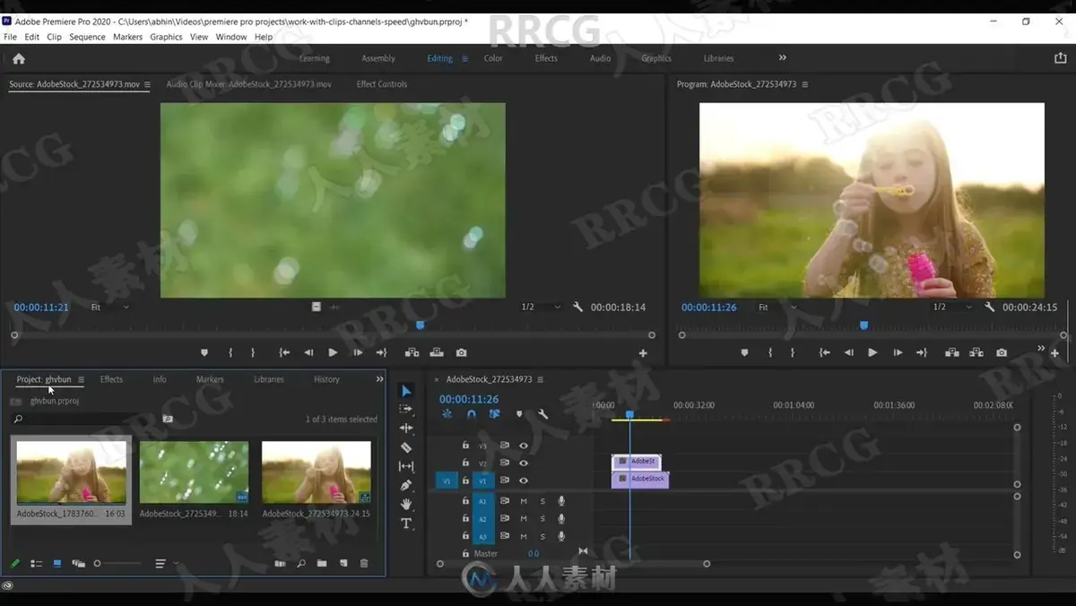Open the Source monitor button editor plus

tap(643, 353)
